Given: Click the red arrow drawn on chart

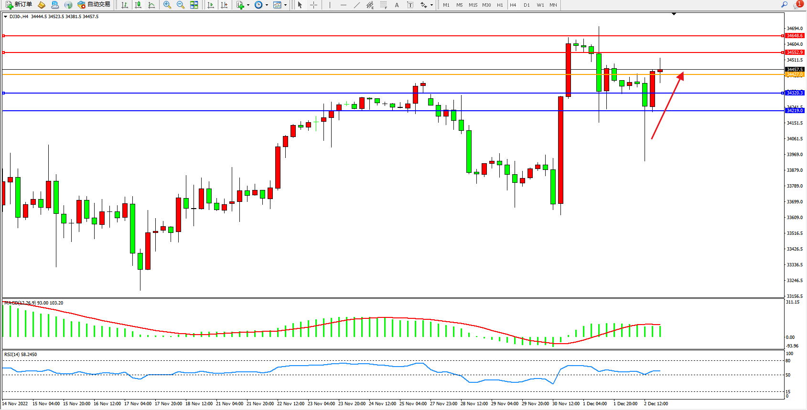Looking at the screenshot, I should pyautogui.click(x=667, y=106).
